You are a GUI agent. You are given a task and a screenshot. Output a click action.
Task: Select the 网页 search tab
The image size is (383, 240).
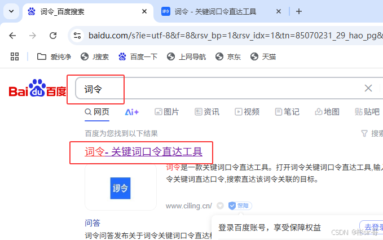97,112
